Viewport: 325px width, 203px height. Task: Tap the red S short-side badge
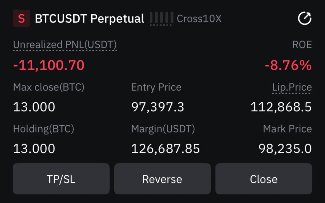click(22, 18)
